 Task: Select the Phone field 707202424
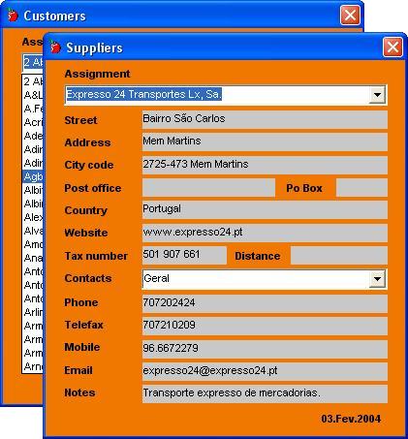coord(265,303)
